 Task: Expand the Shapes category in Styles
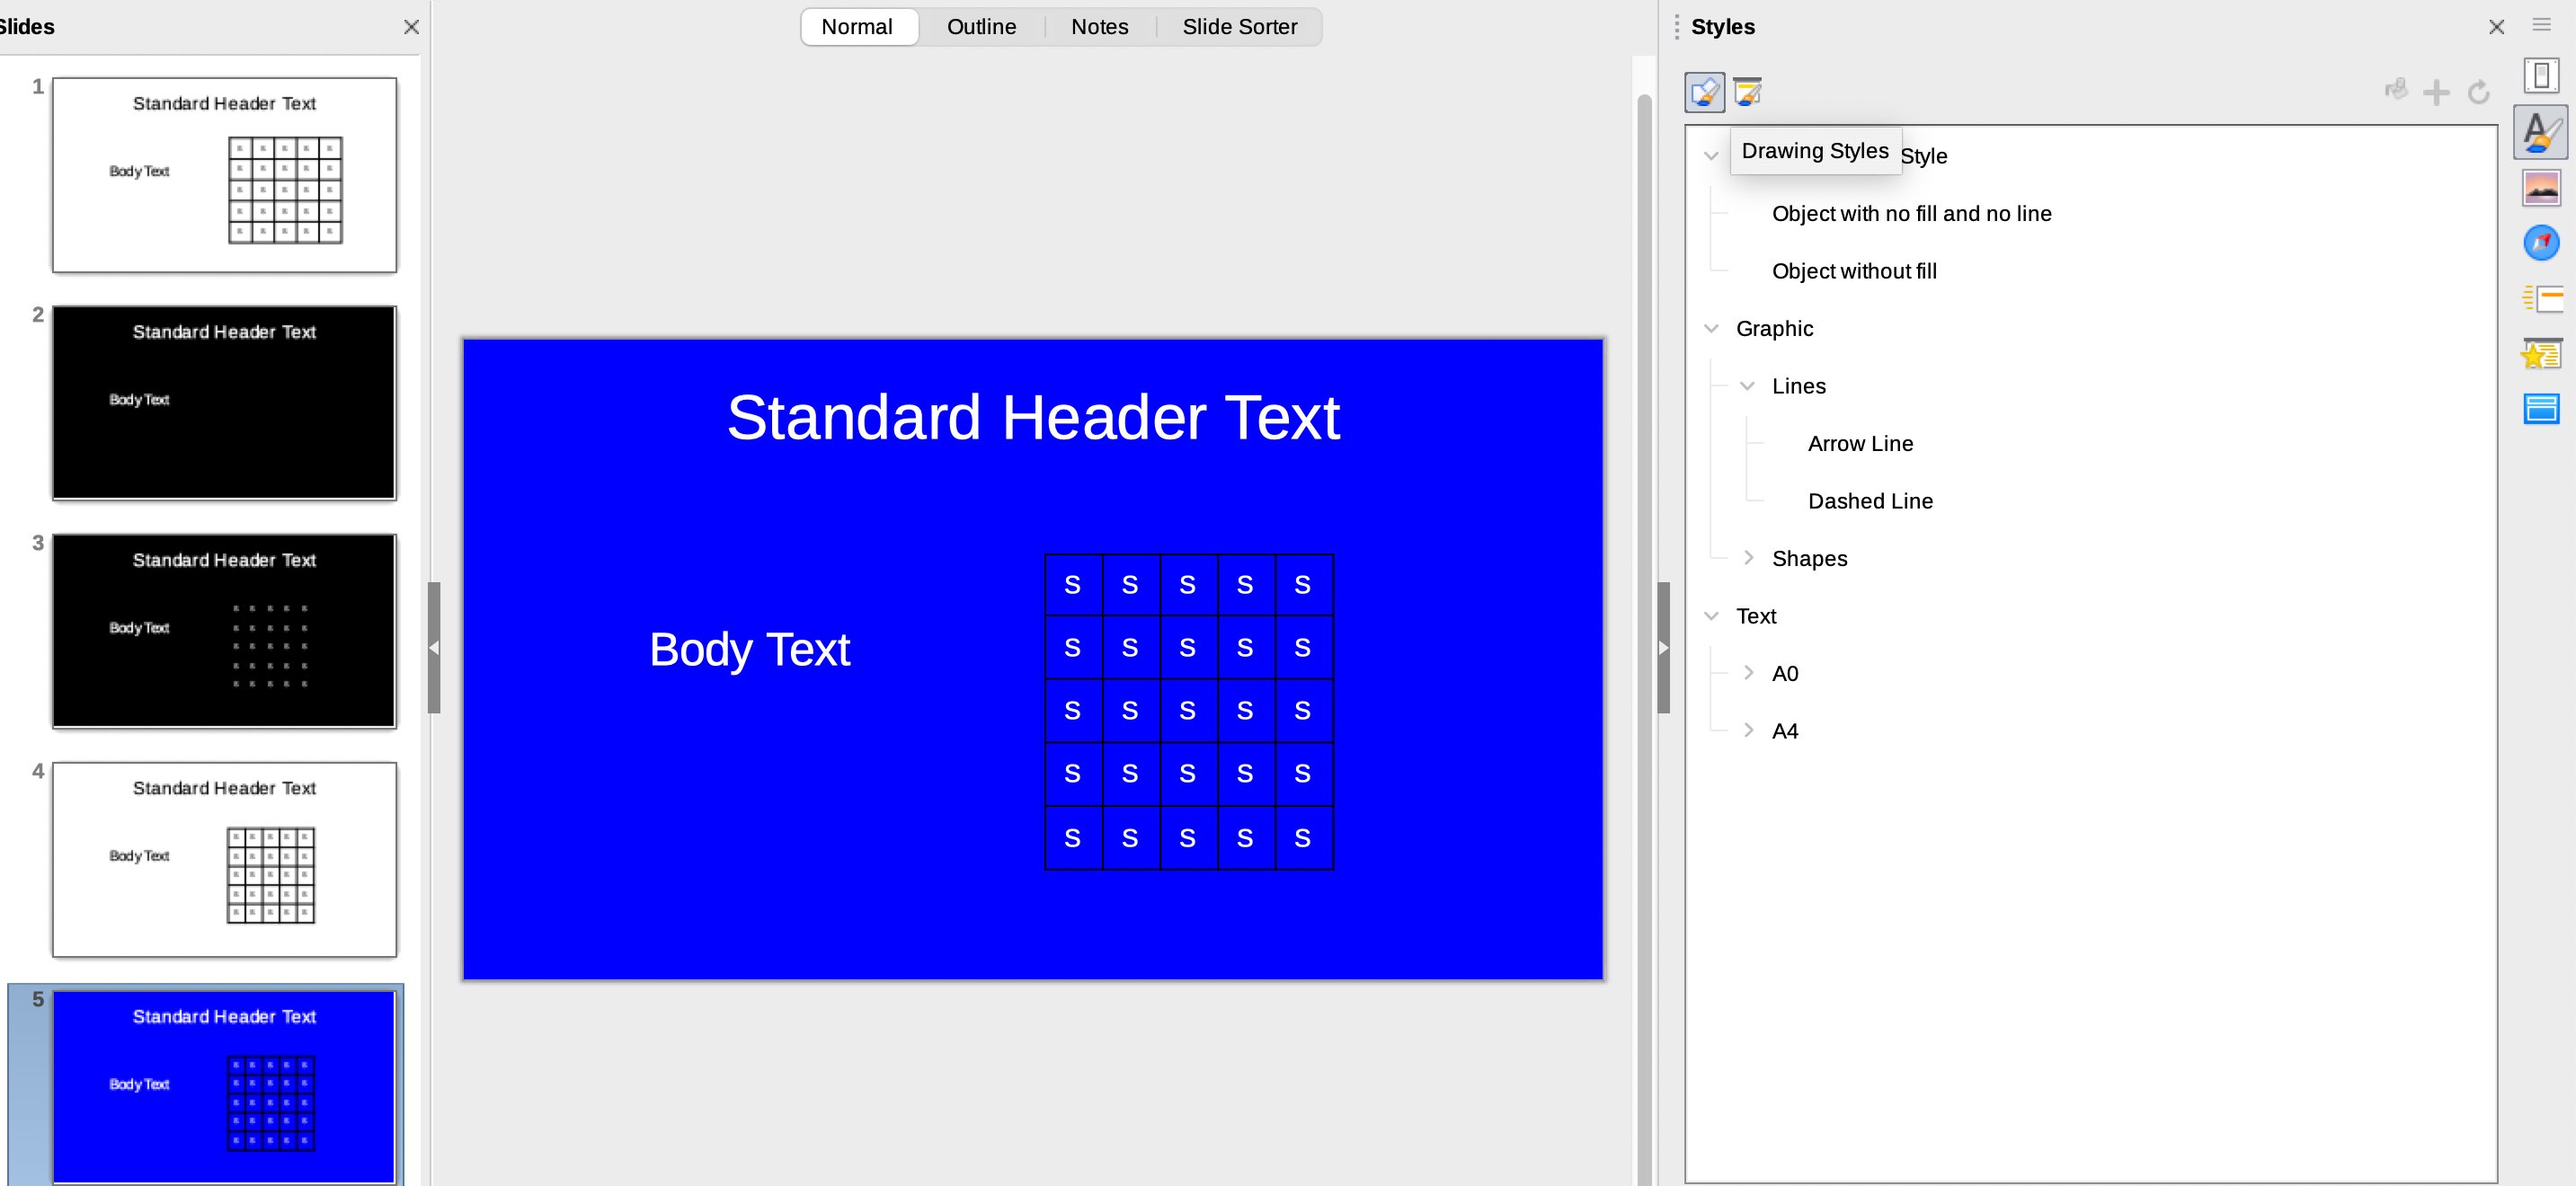point(1748,557)
